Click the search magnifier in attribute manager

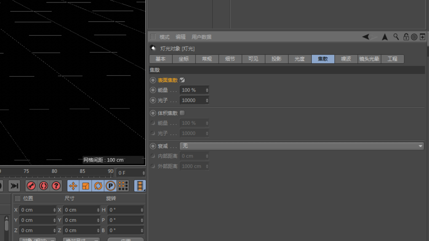pyautogui.click(x=396, y=37)
